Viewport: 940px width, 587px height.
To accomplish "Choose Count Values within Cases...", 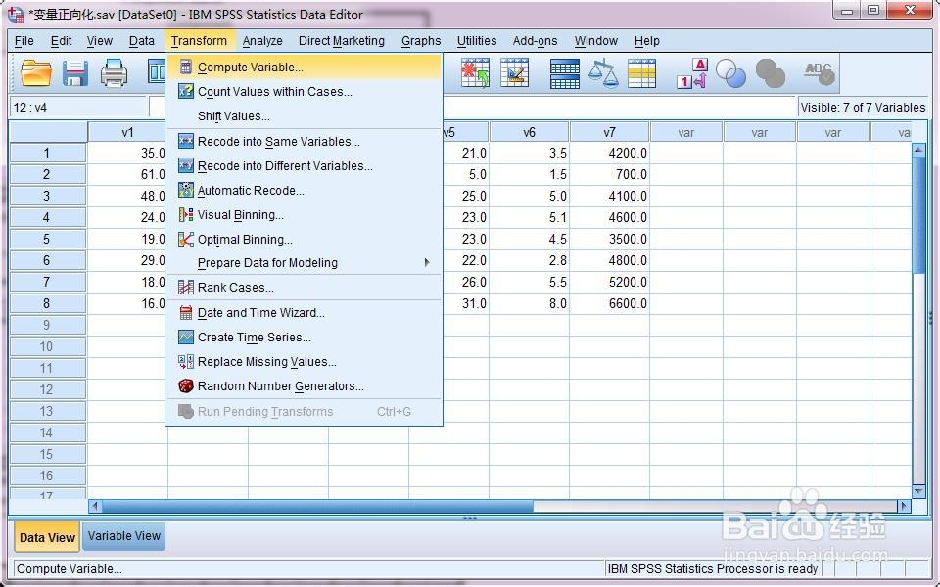I will click(x=304, y=92).
